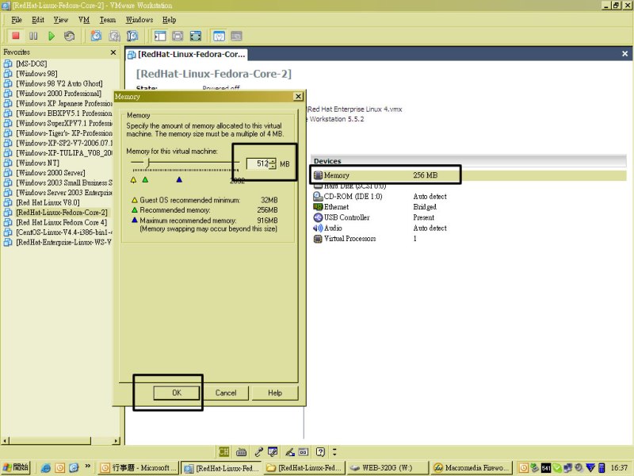Close the VM summary tab pane

[624, 53]
